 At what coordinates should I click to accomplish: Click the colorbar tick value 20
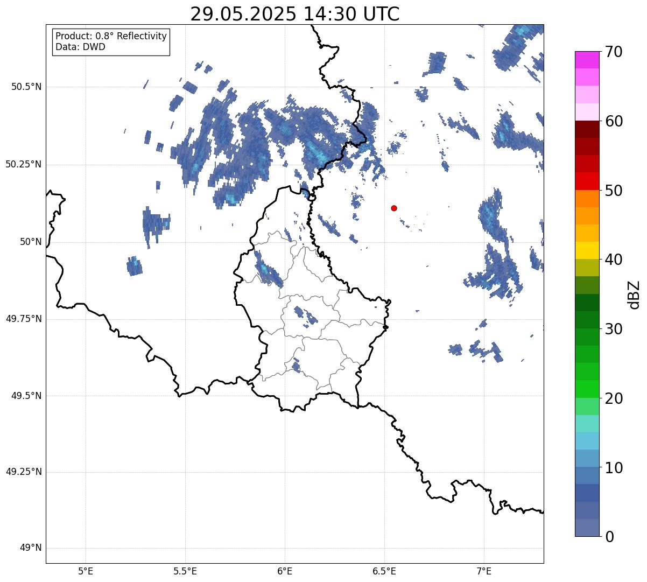coord(614,398)
